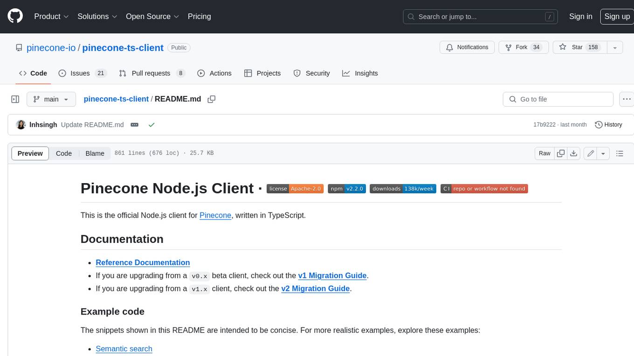Open the Semantic search example link

pyautogui.click(x=124, y=349)
